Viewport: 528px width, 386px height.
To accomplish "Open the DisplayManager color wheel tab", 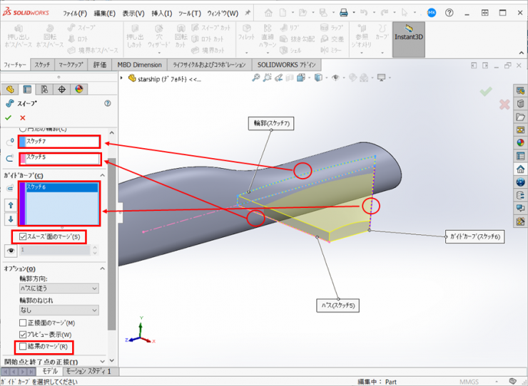I will point(79,89).
